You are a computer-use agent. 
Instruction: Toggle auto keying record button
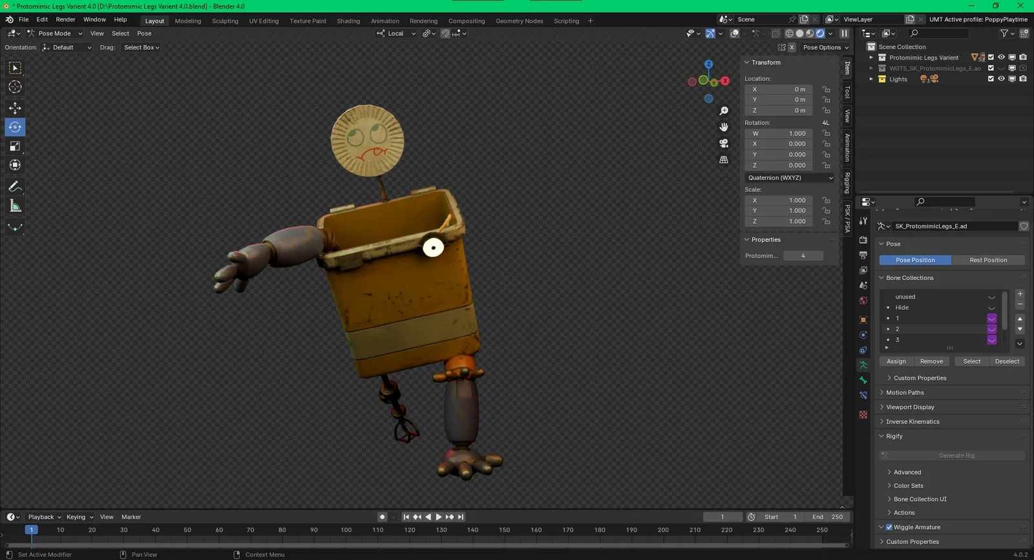pyautogui.click(x=382, y=517)
